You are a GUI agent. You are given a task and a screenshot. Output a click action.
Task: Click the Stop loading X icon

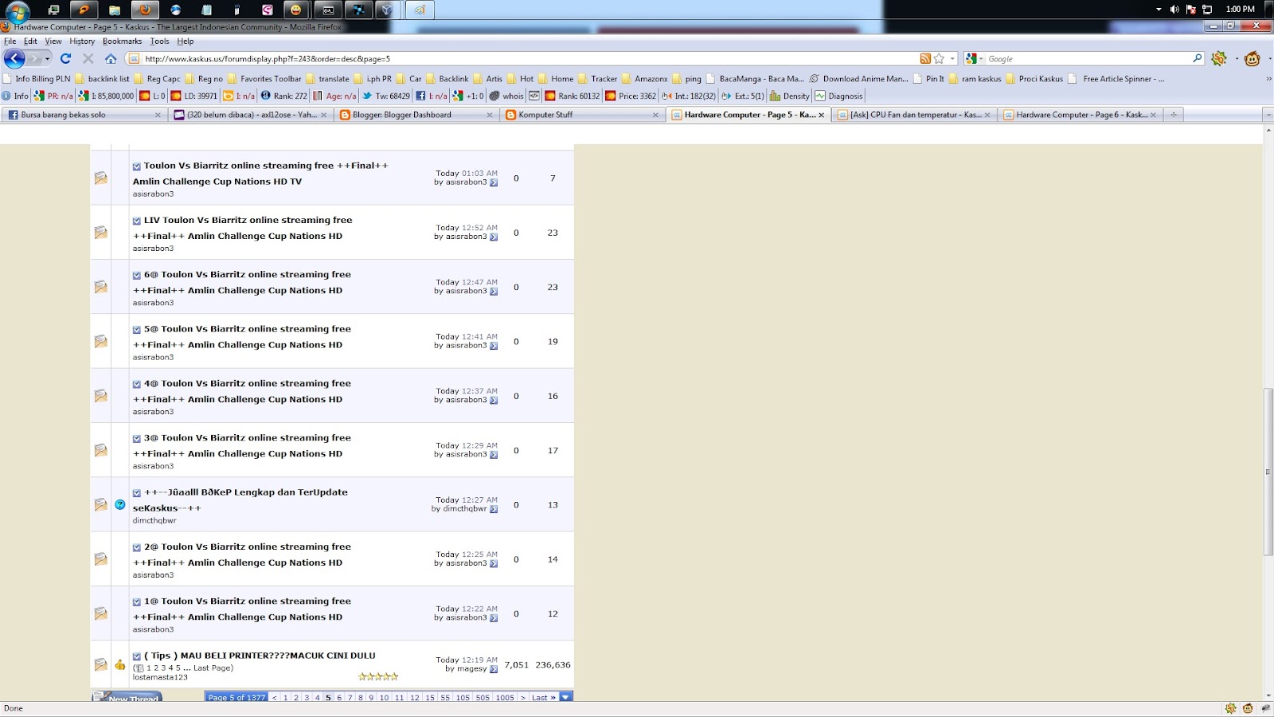[x=88, y=58]
